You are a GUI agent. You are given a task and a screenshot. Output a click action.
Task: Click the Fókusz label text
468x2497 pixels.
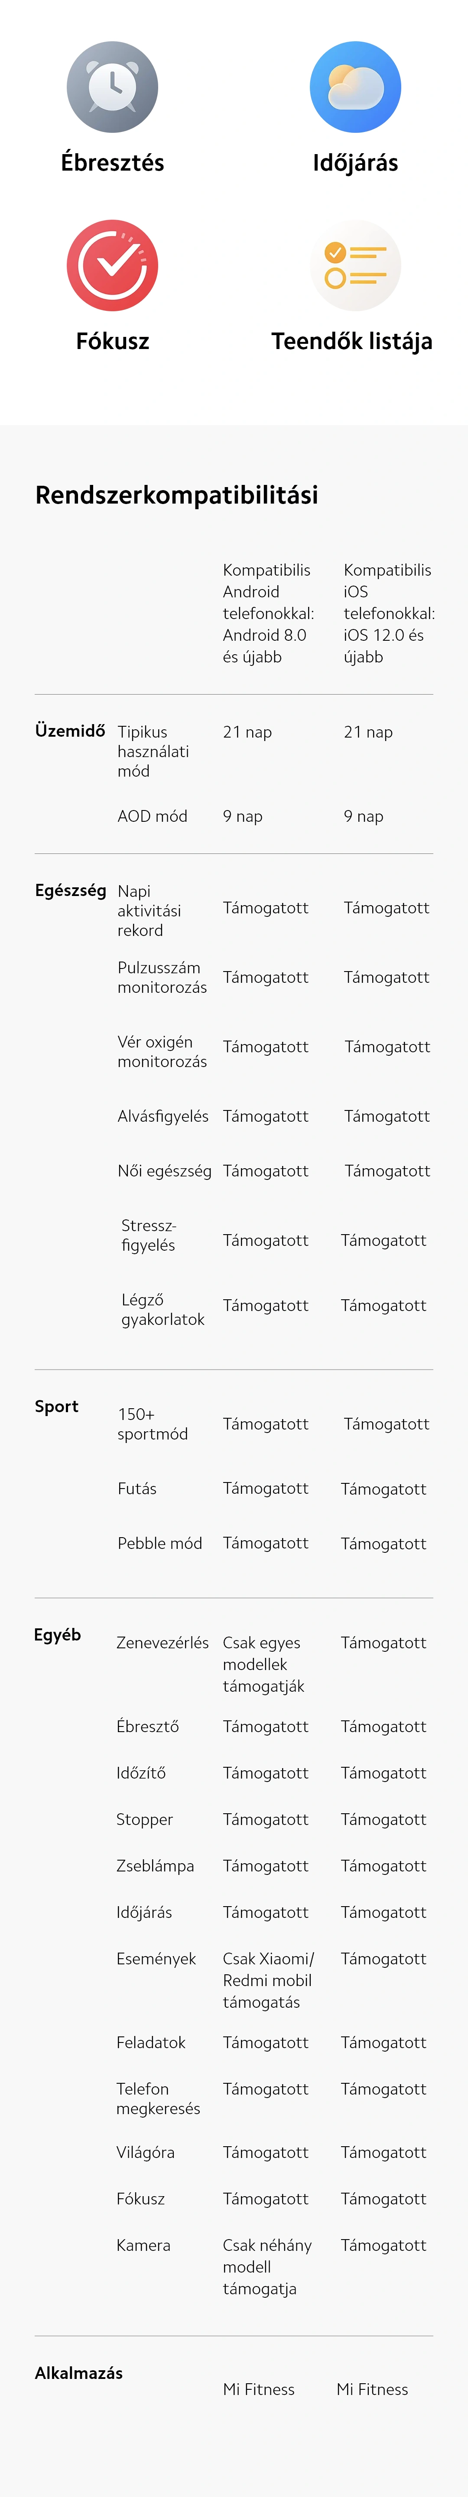[112, 341]
